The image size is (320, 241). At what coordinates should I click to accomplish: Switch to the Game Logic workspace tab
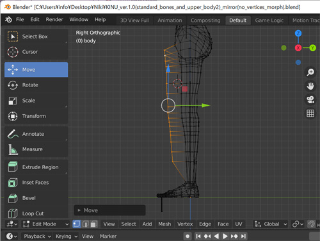269,21
